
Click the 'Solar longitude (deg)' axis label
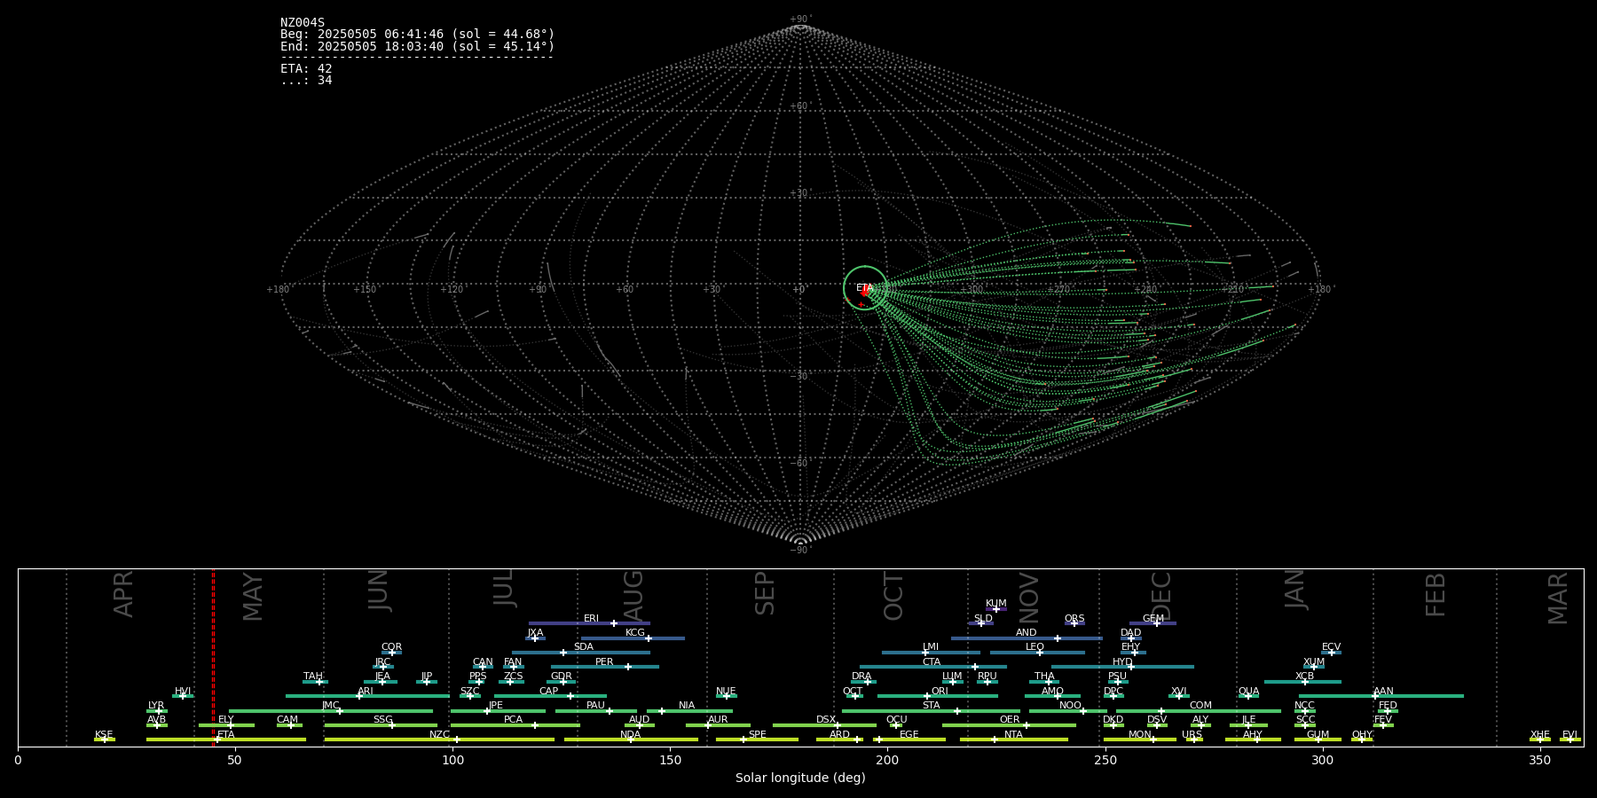[x=800, y=778]
